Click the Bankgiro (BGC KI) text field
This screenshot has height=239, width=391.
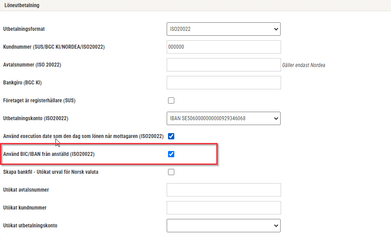[224, 83]
